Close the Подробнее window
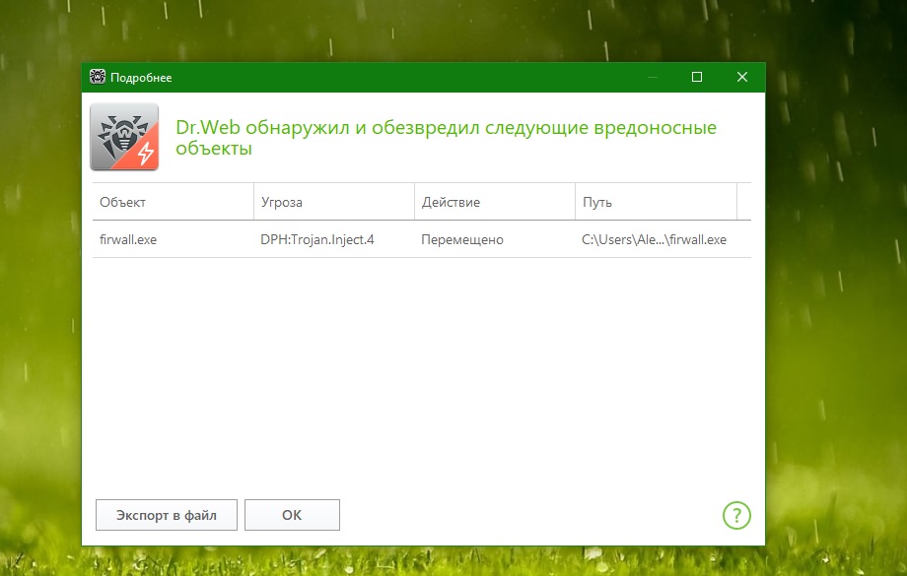The image size is (907, 576). click(x=742, y=77)
